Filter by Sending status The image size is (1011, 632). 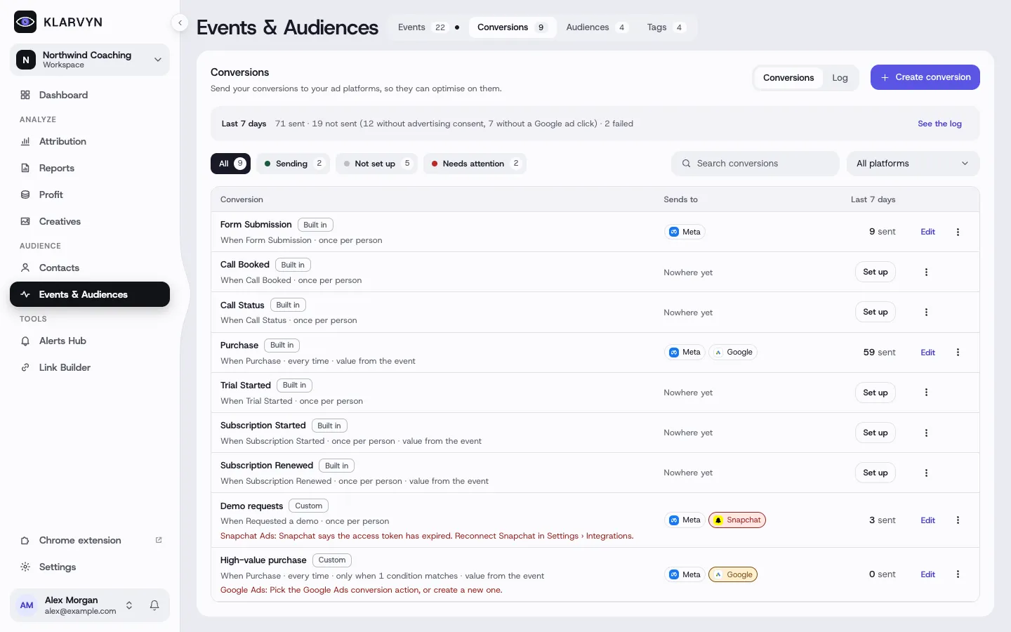tap(293, 164)
